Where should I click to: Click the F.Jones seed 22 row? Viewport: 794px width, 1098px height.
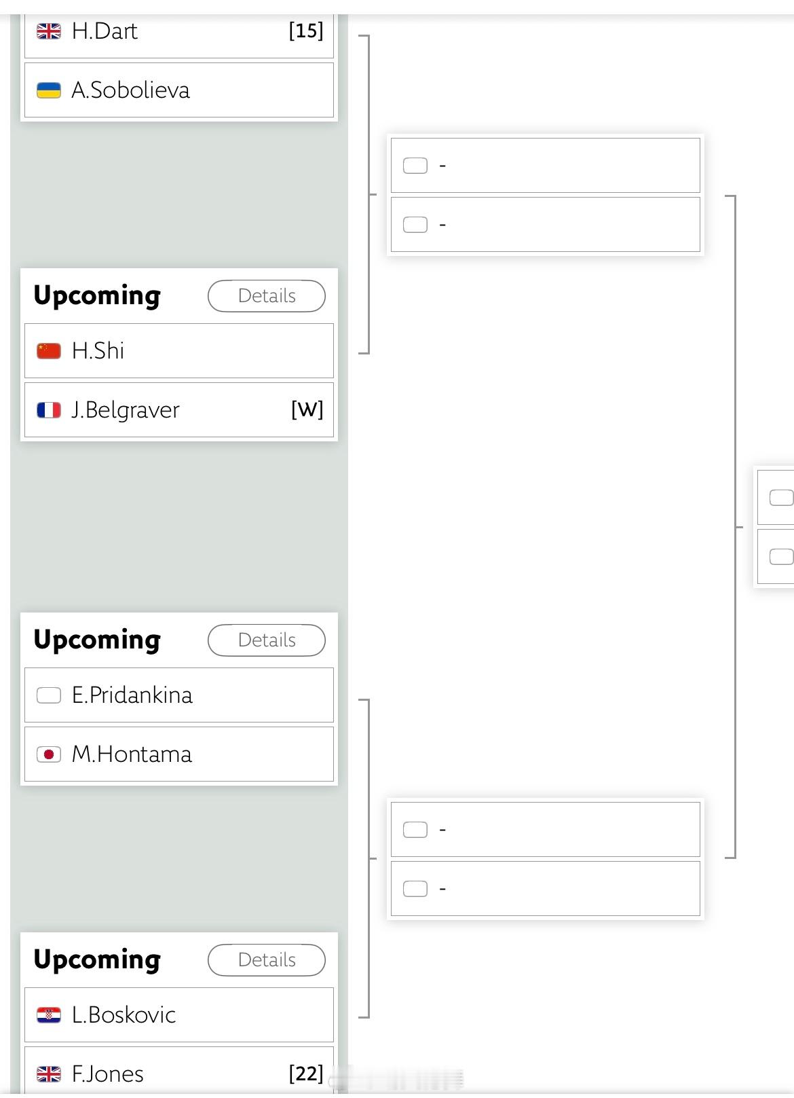point(179,1070)
